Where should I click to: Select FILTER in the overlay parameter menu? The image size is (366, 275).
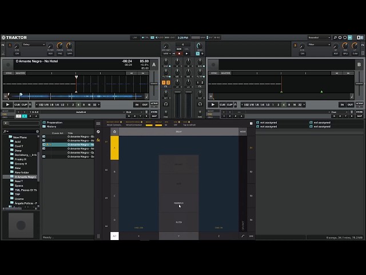pyautogui.click(x=179, y=222)
